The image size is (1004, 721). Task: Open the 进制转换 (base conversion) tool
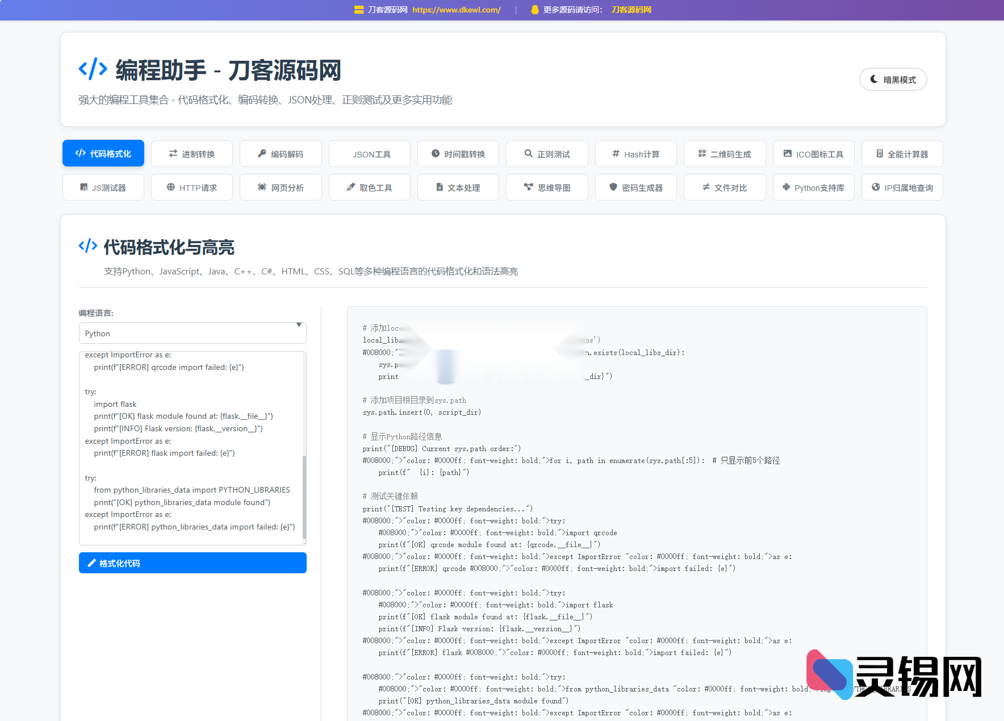(x=191, y=153)
